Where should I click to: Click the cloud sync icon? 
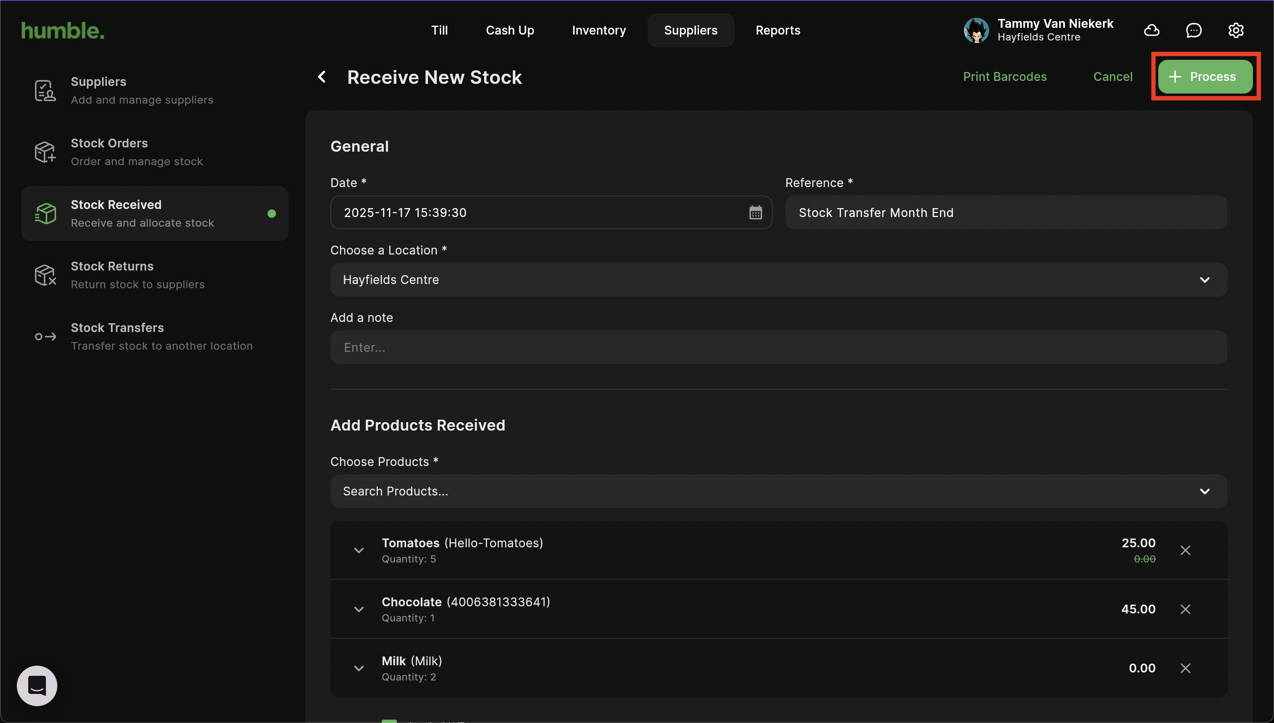click(1151, 30)
